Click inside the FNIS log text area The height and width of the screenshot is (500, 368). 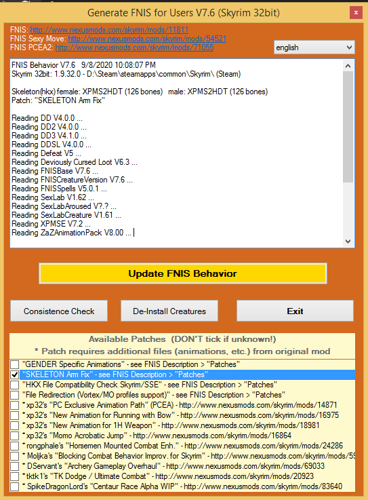[176, 153]
